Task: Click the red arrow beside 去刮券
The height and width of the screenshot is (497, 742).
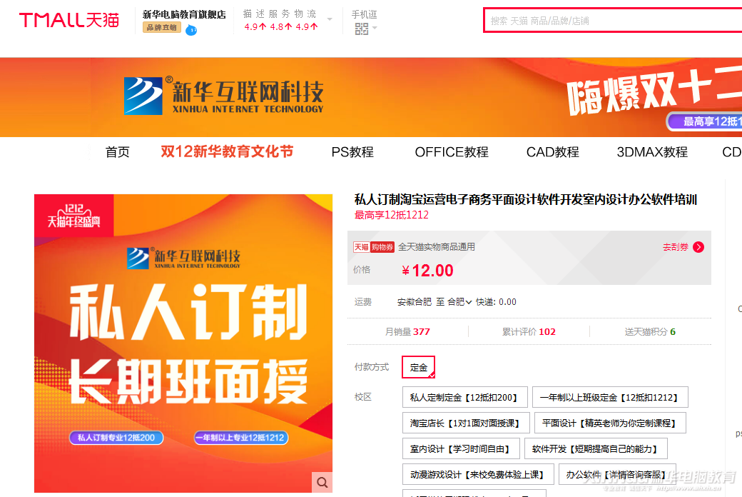Action: click(698, 247)
